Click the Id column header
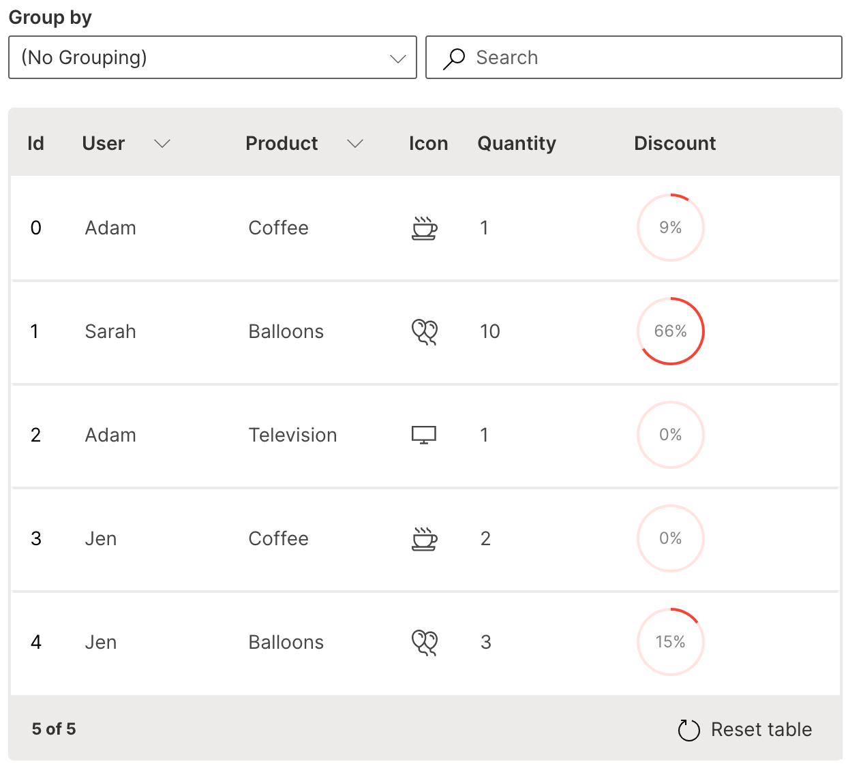848x766 pixels. 35,144
